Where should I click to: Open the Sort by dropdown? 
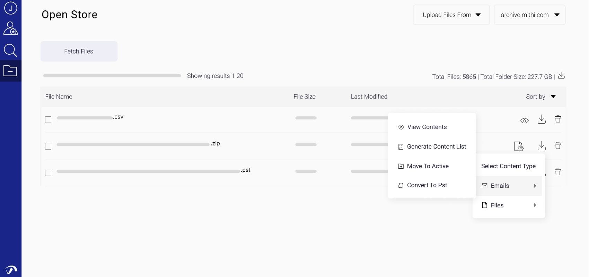(x=540, y=97)
